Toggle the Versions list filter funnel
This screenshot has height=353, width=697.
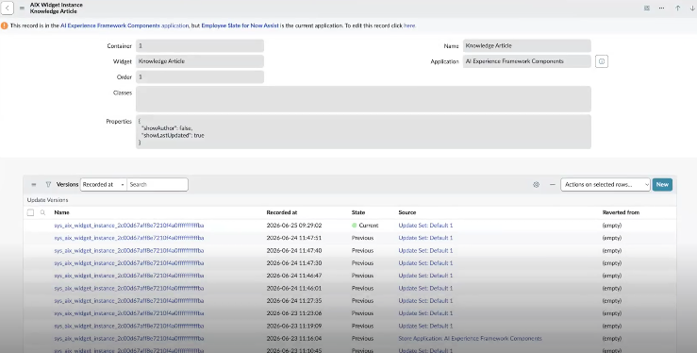pos(48,184)
